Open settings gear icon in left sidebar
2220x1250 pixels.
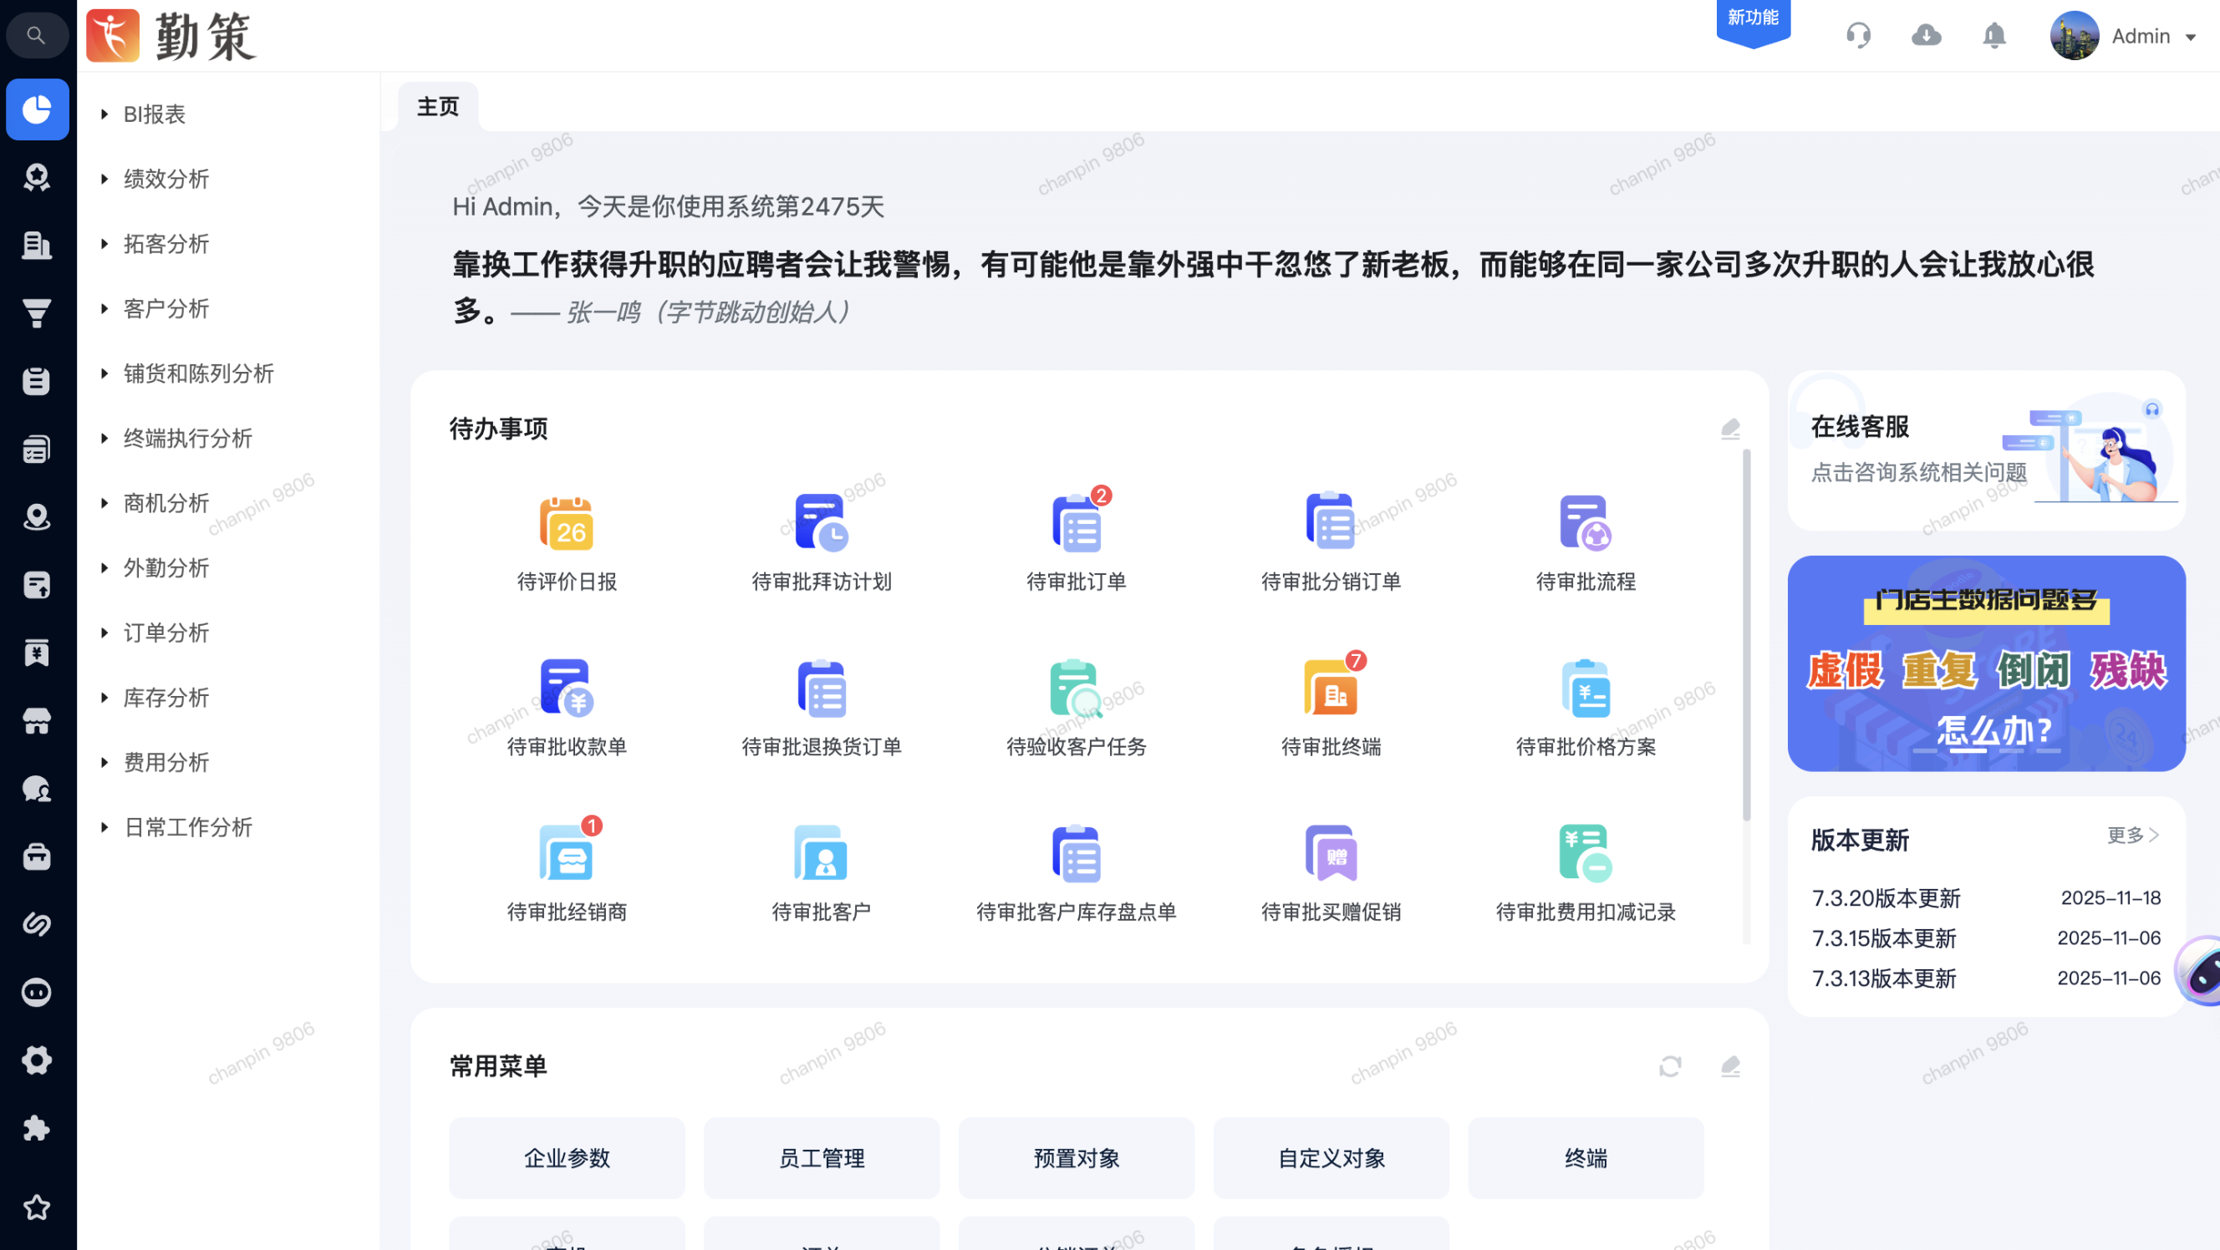36,1059
